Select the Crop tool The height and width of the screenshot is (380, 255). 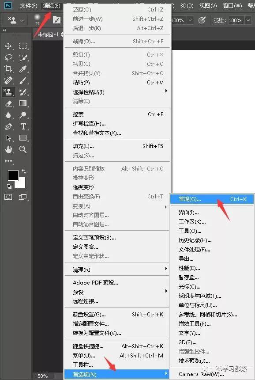(x=8, y=69)
